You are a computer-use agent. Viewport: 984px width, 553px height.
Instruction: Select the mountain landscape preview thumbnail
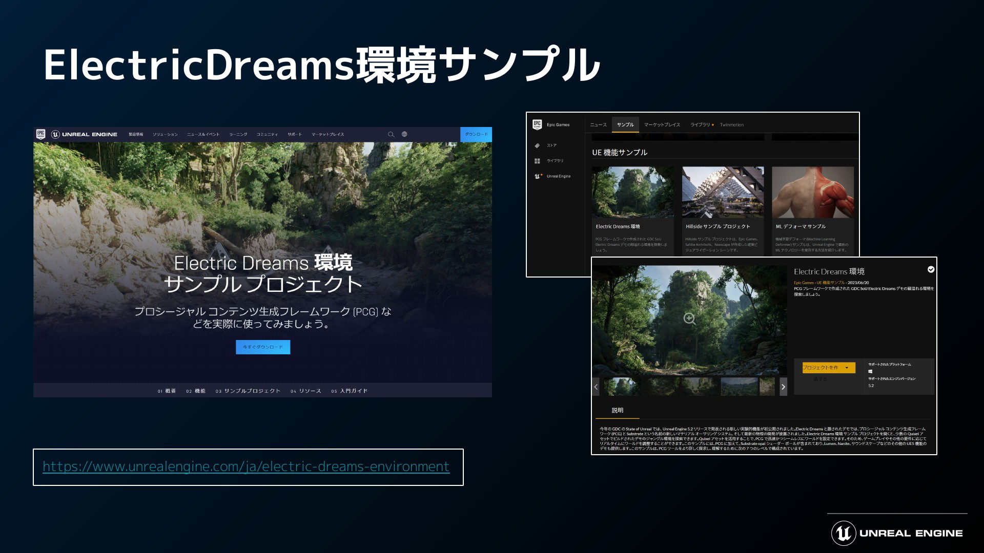[739, 387]
